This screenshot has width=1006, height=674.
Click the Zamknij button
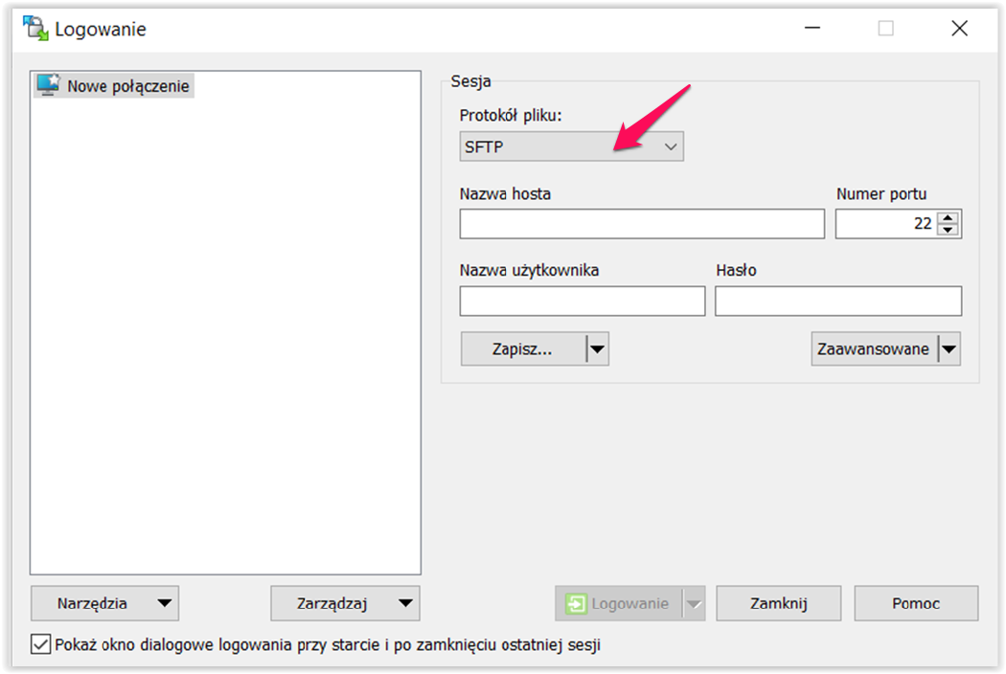(778, 603)
